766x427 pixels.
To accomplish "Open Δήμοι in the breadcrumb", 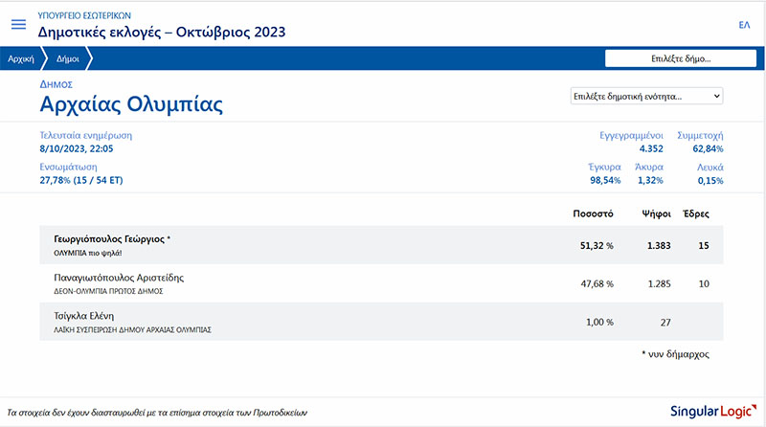I will tap(68, 59).
